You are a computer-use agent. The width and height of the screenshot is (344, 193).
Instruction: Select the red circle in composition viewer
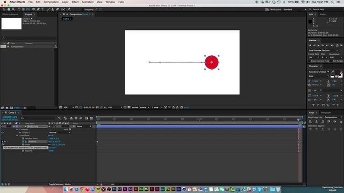[211, 62]
